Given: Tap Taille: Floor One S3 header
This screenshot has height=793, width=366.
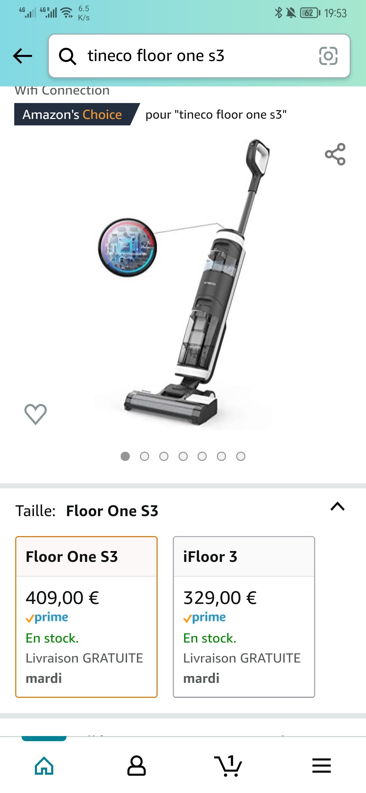Looking at the screenshot, I should (87, 511).
